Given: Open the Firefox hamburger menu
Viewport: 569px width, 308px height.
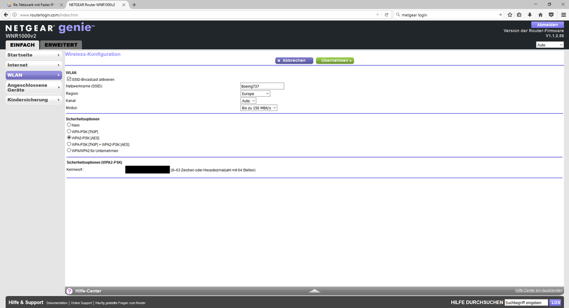Looking at the screenshot, I should coord(563,15).
